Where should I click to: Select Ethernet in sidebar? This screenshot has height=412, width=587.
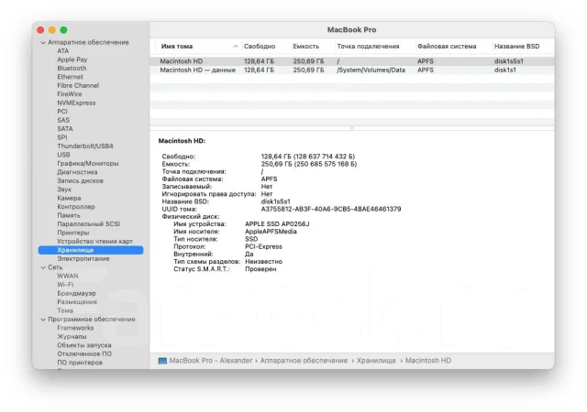coord(70,77)
